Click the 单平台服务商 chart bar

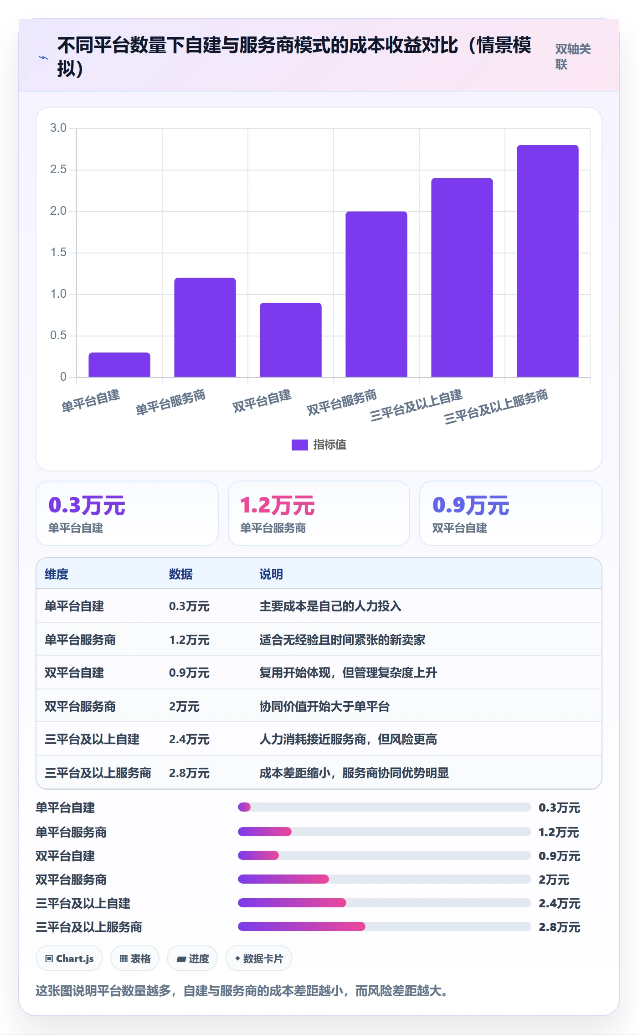(x=205, y=327)
